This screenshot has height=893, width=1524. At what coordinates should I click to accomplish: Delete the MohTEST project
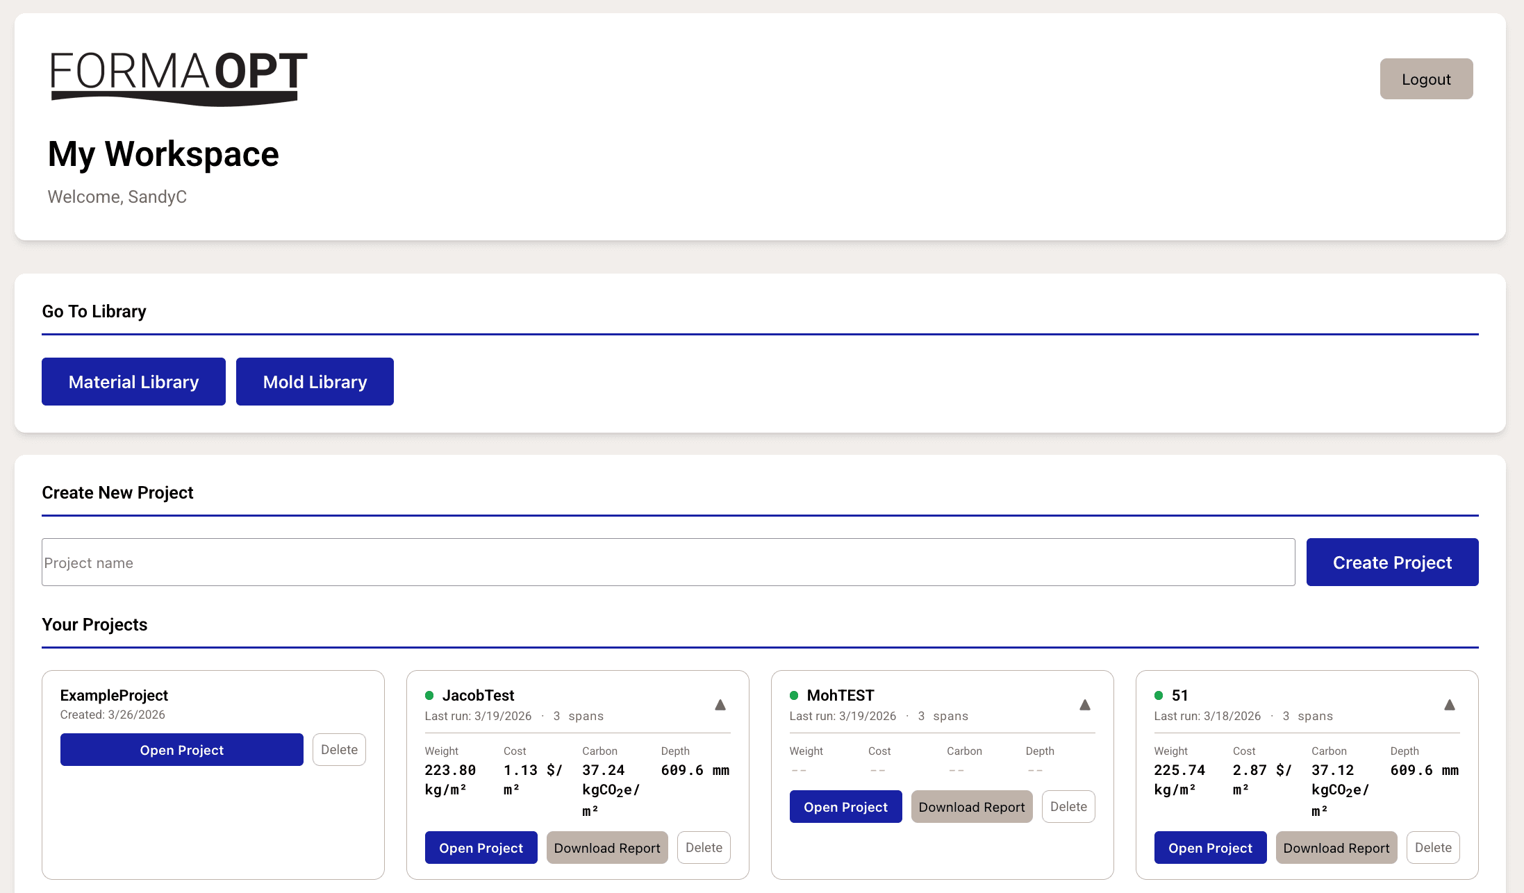1068,806
